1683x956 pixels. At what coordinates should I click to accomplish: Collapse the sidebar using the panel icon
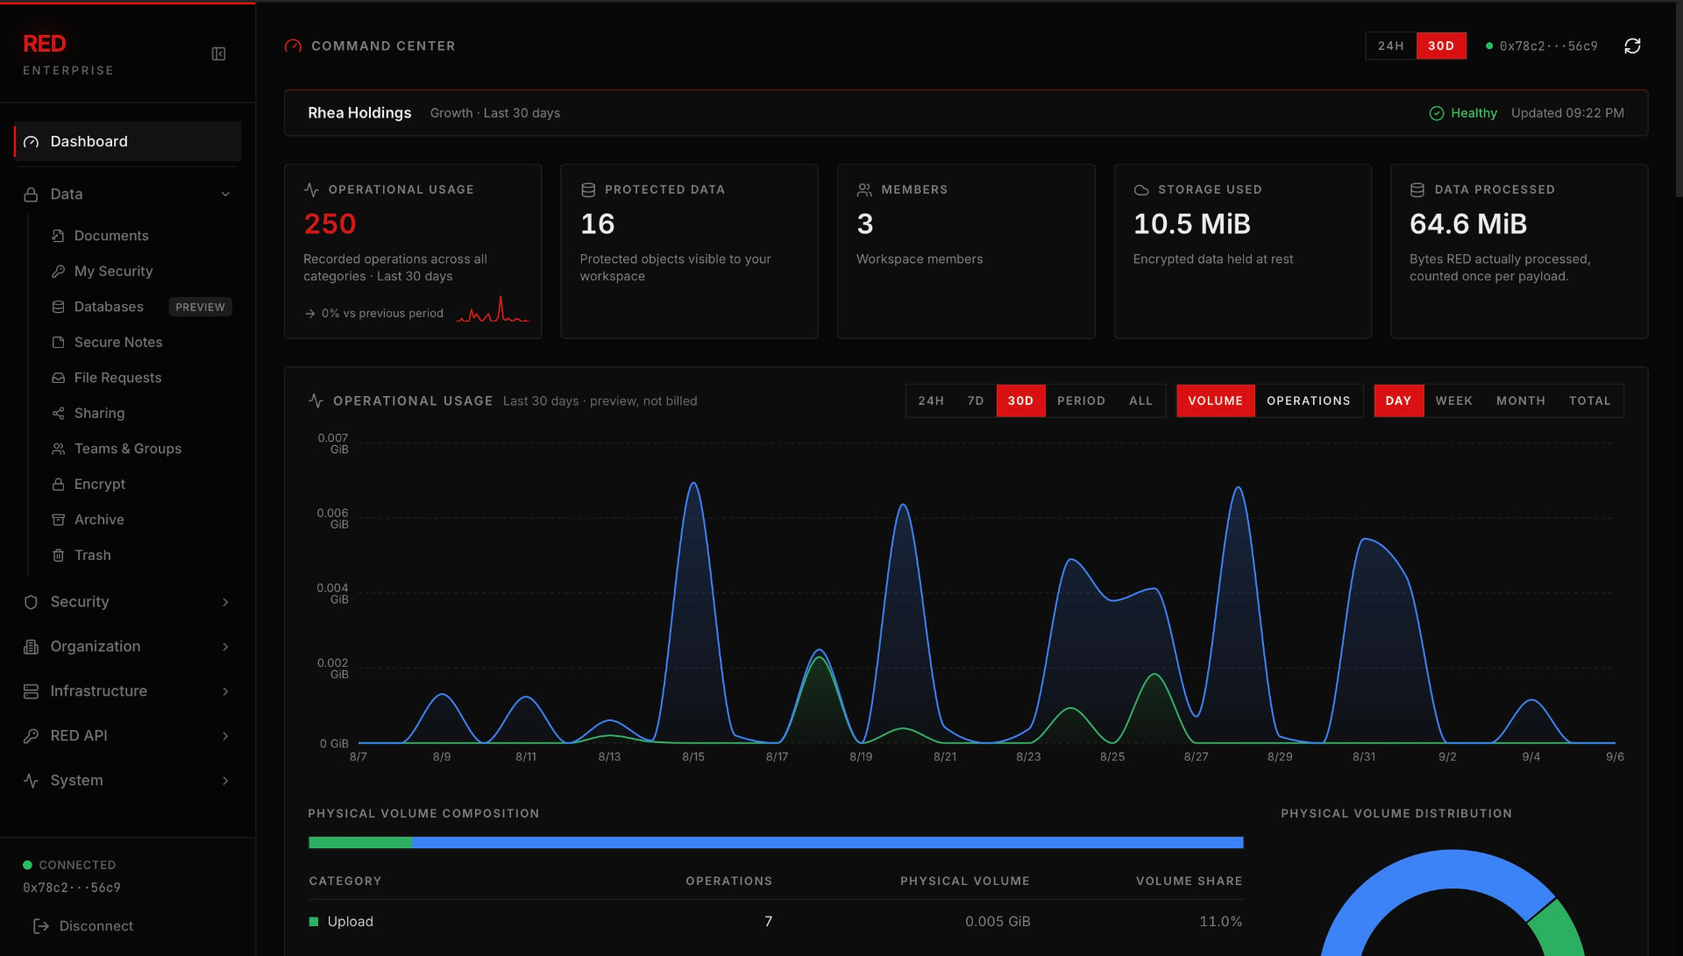tap(219, 54)
